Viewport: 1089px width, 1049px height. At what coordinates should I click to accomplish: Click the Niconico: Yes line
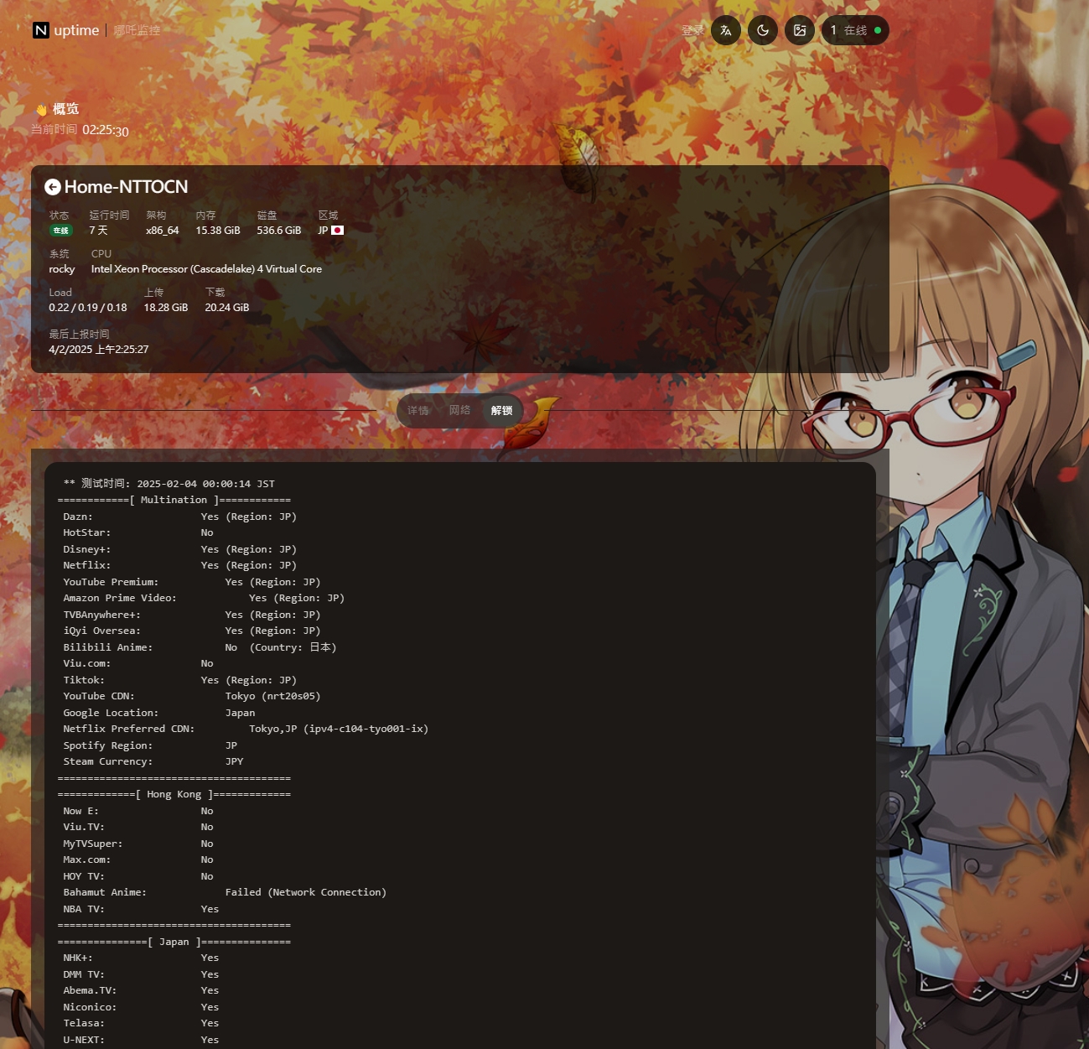[x=141, y=1008]
